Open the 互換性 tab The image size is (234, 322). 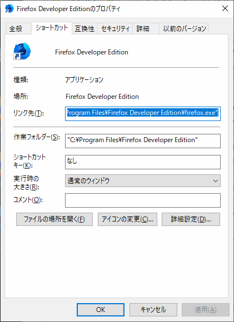(x=84, y=28)
